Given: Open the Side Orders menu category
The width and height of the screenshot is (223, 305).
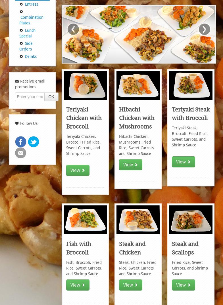Looking at the screenshot, I should (x=26, y=46).
